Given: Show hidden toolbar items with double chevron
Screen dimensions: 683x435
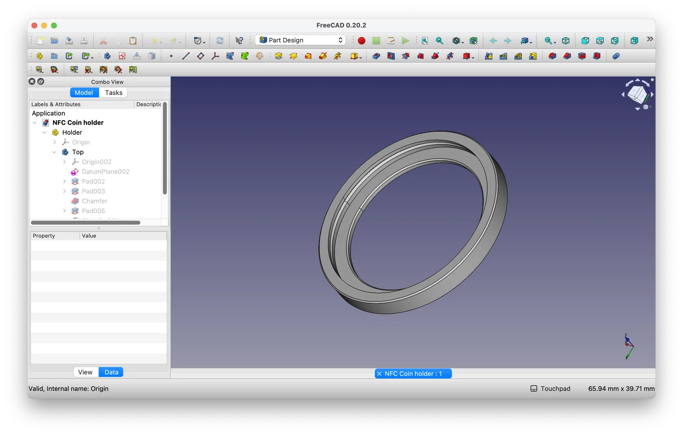Looking at the screenshot, I should point(650,39).
